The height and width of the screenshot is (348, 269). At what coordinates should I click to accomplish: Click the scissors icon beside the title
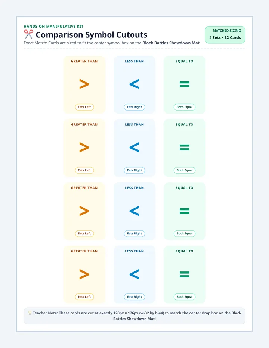click(x=28, y=34)
